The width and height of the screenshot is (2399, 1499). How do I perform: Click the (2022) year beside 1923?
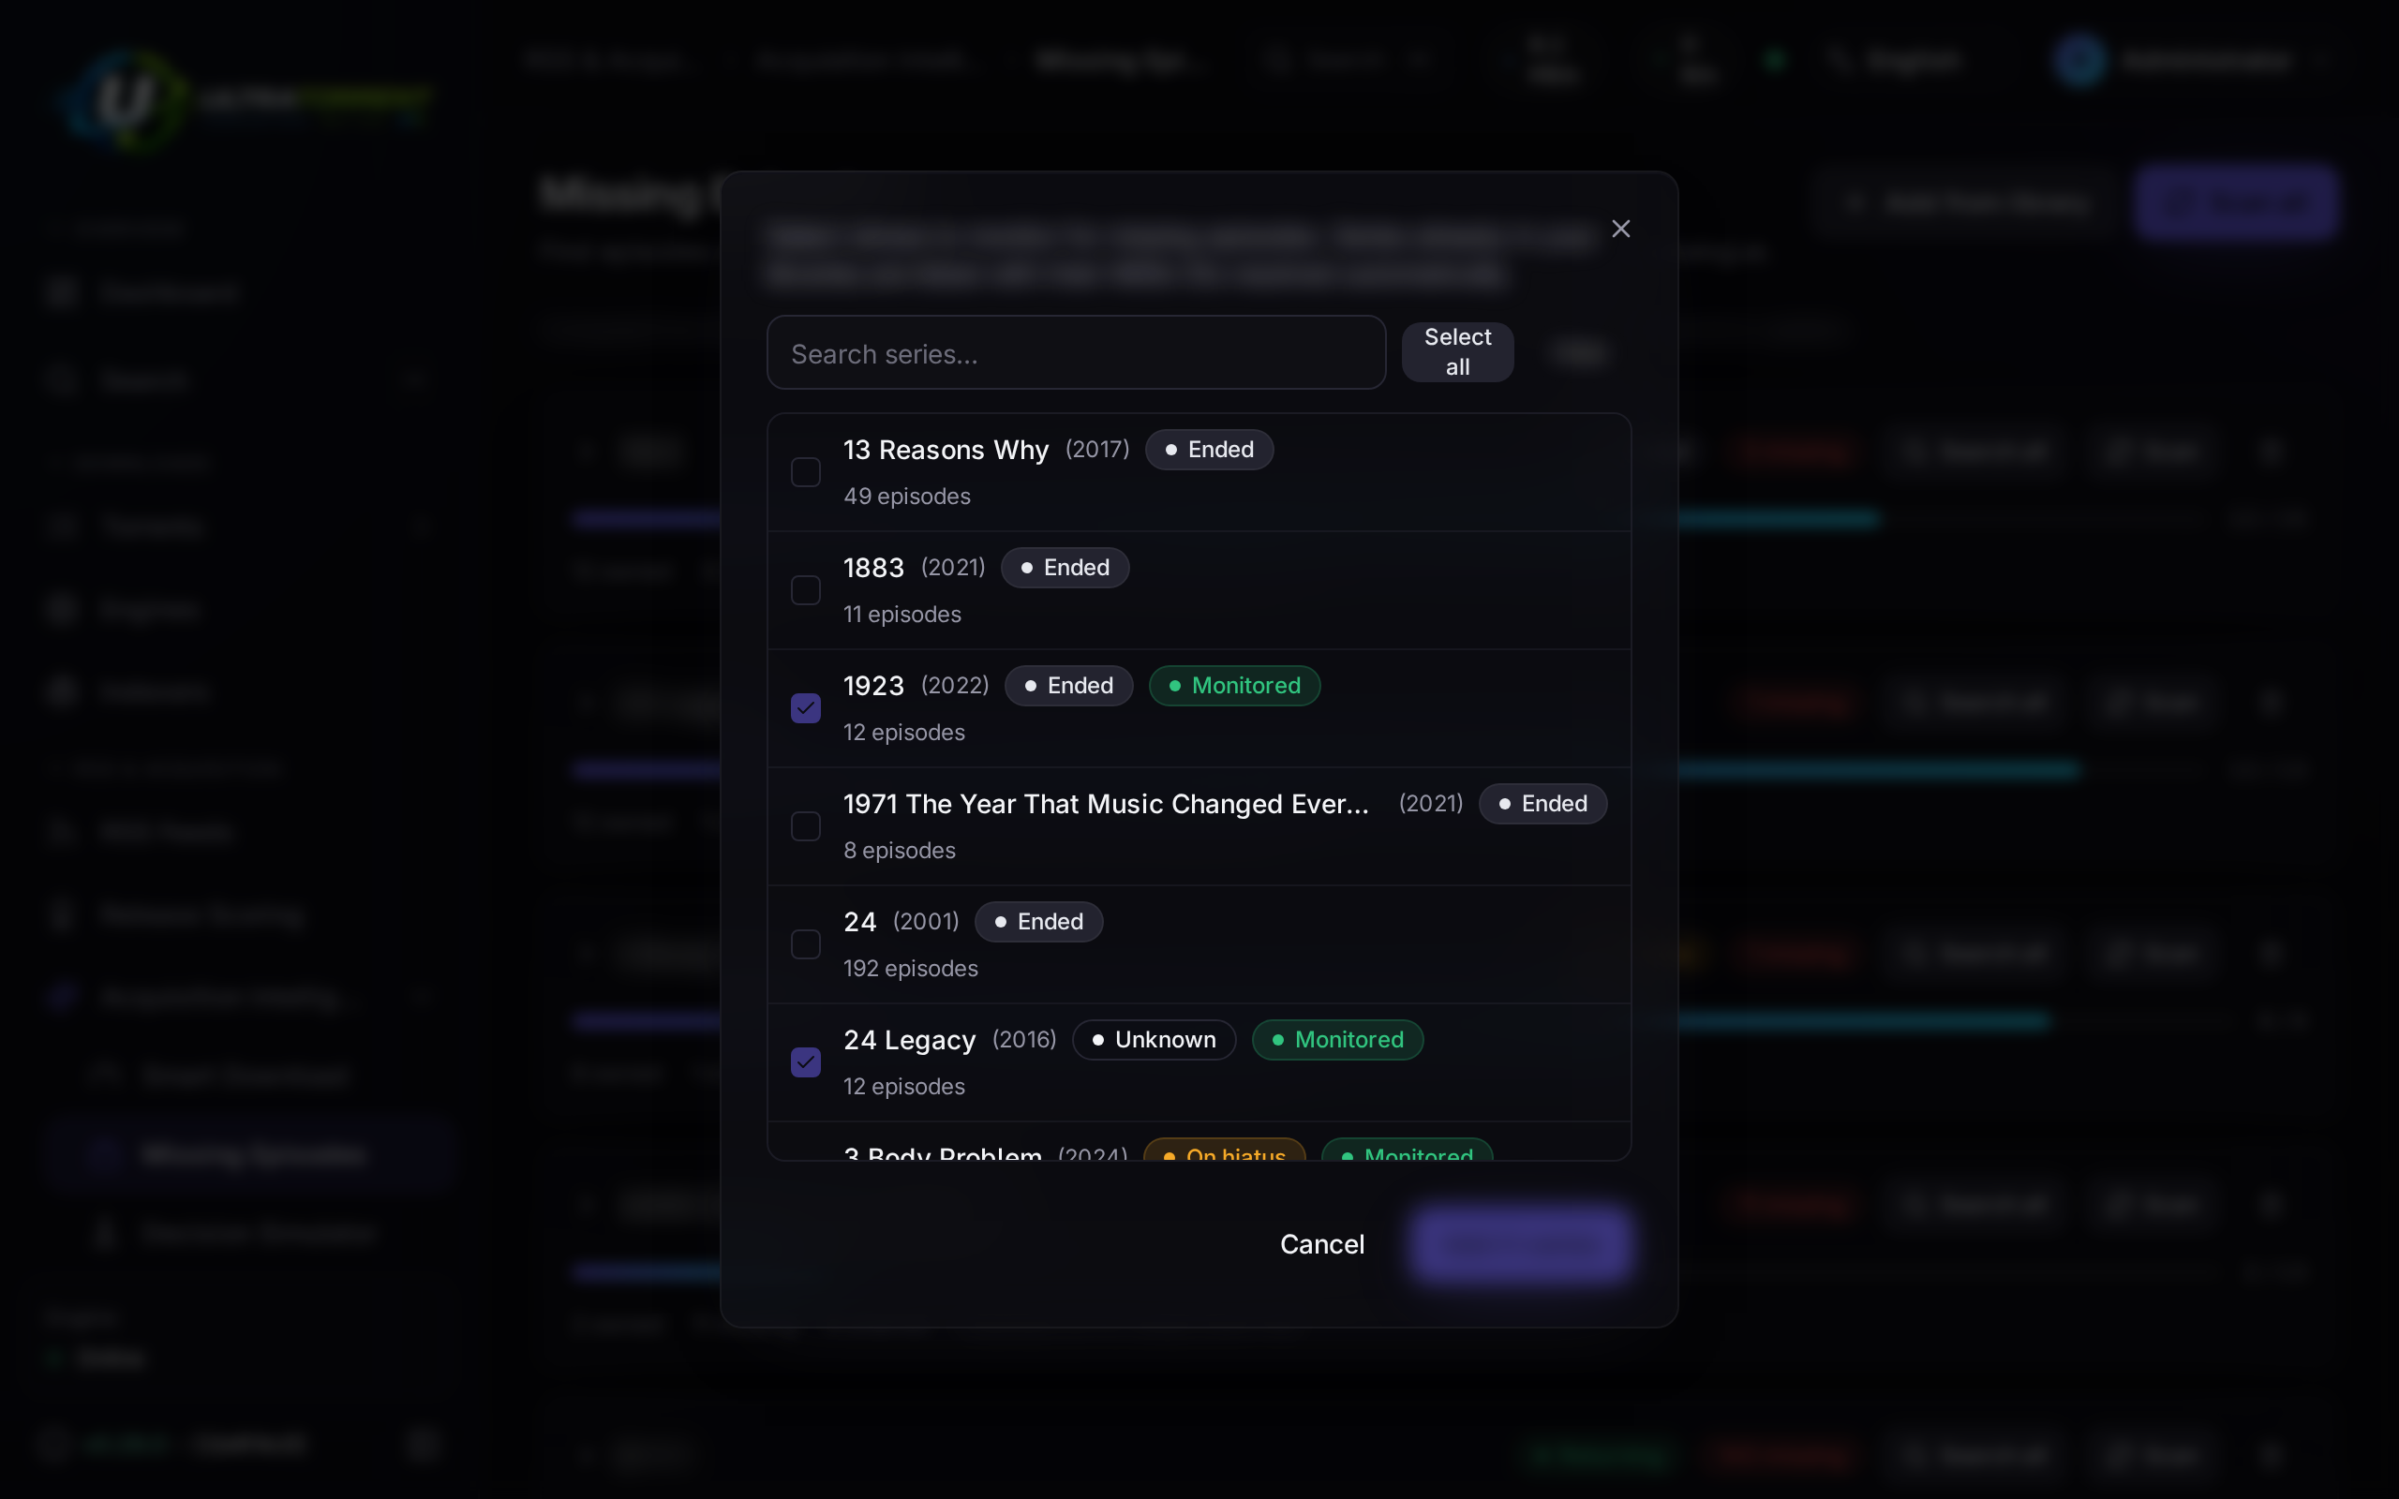pyautogui.click(x=955, y=686)
